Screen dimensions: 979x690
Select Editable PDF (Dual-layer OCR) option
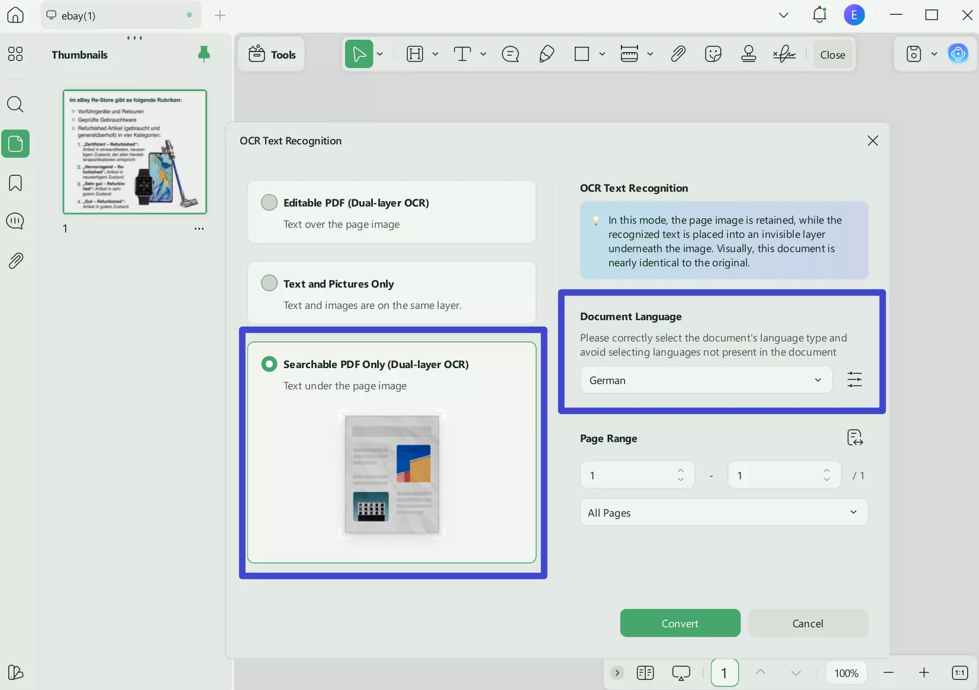point(269,203)
